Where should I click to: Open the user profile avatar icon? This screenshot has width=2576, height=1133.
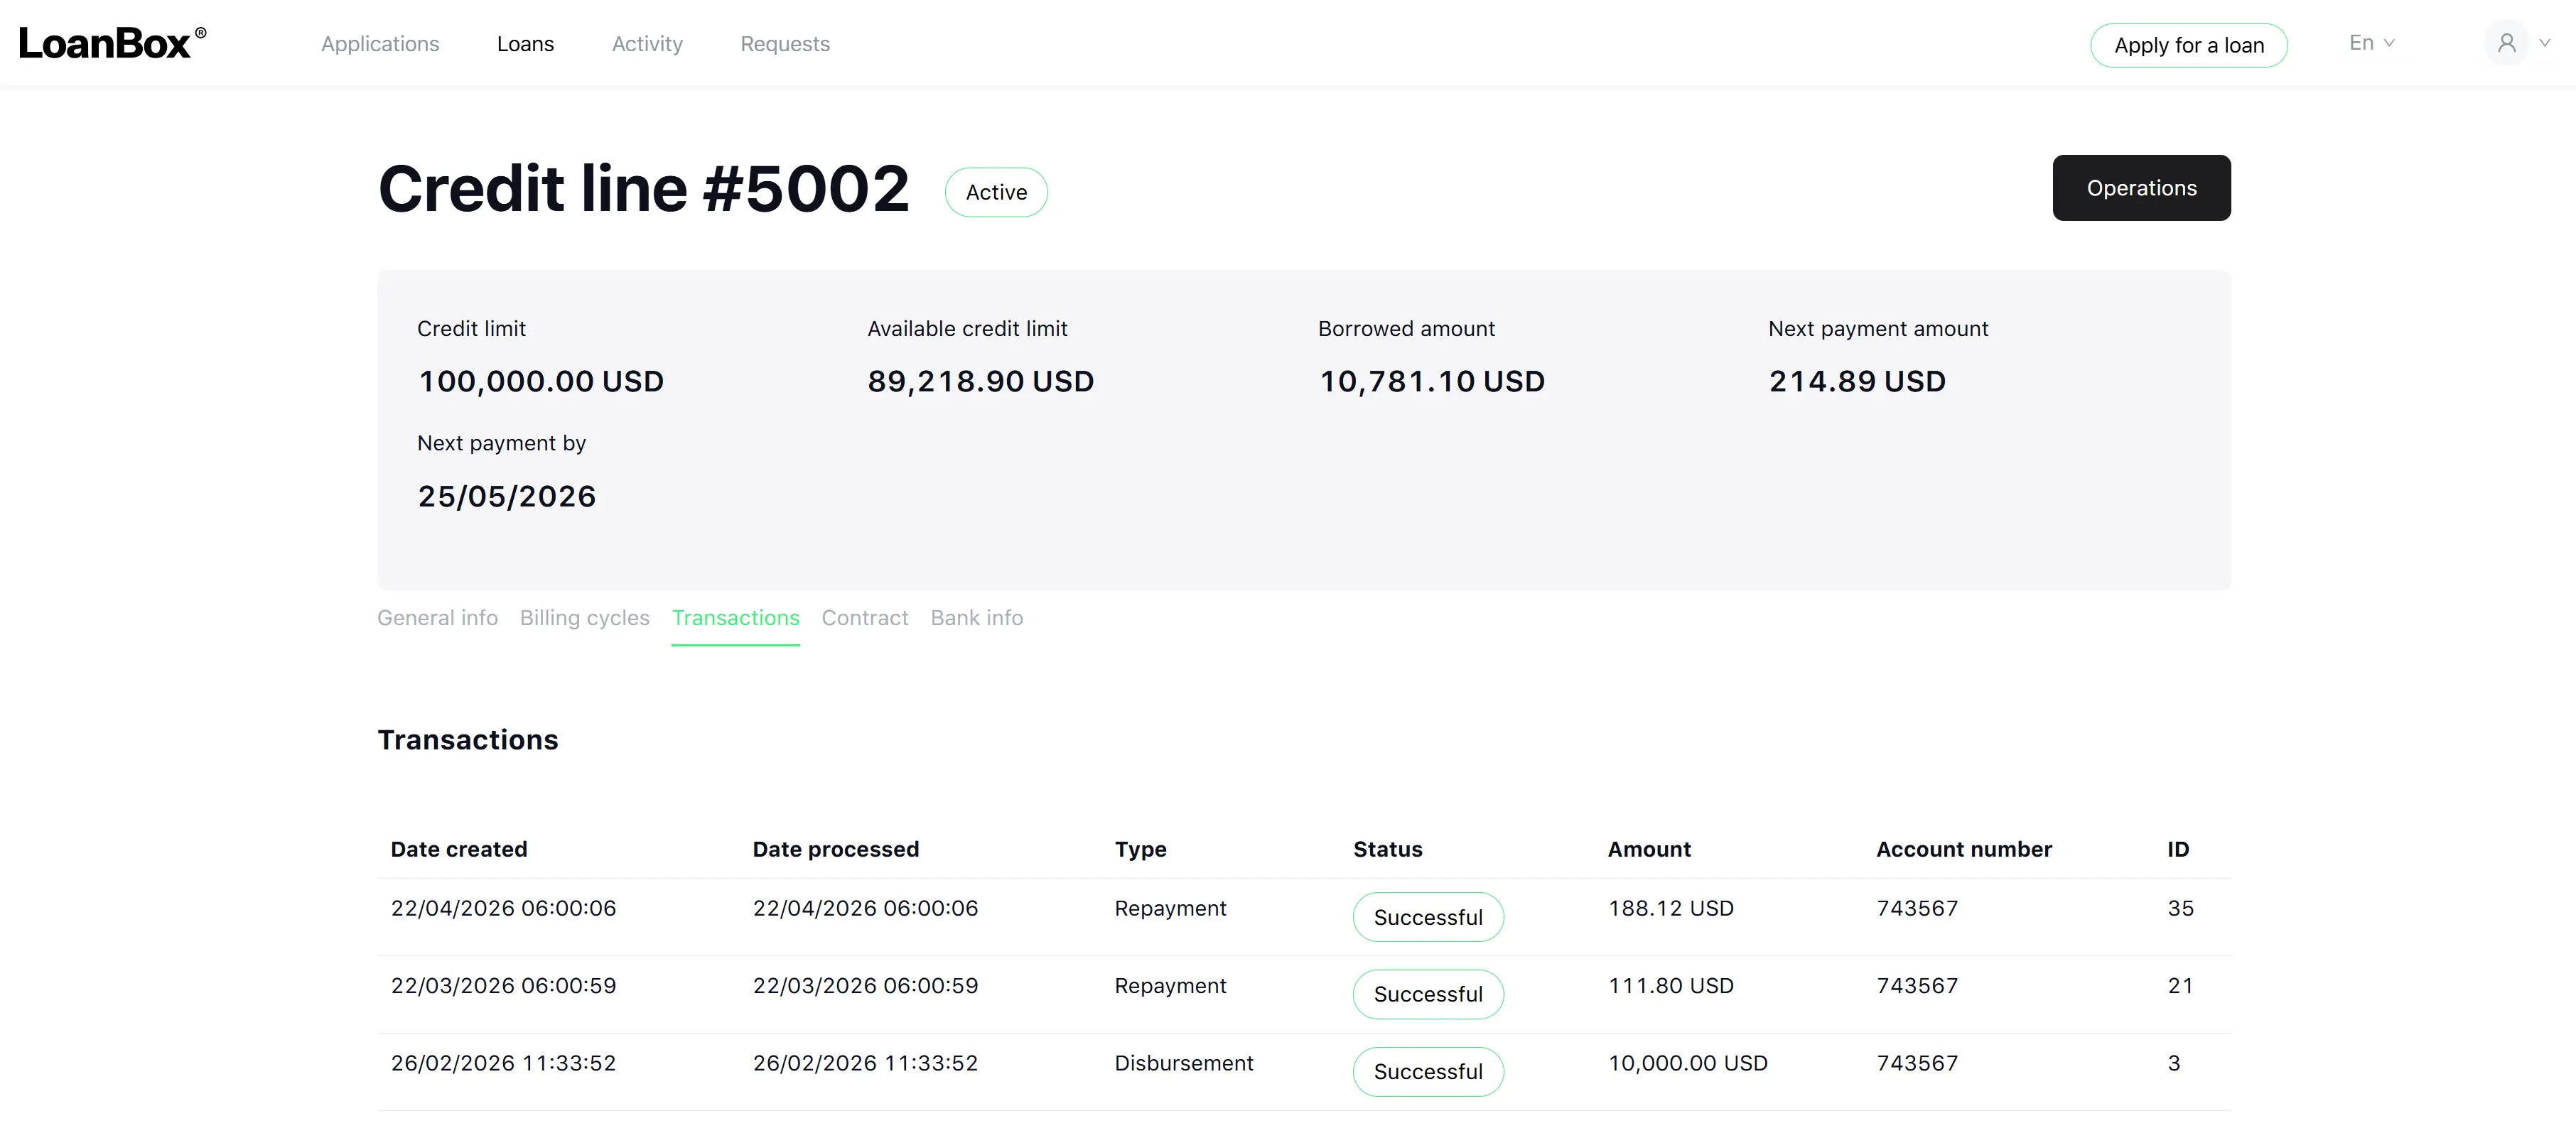2506,43
